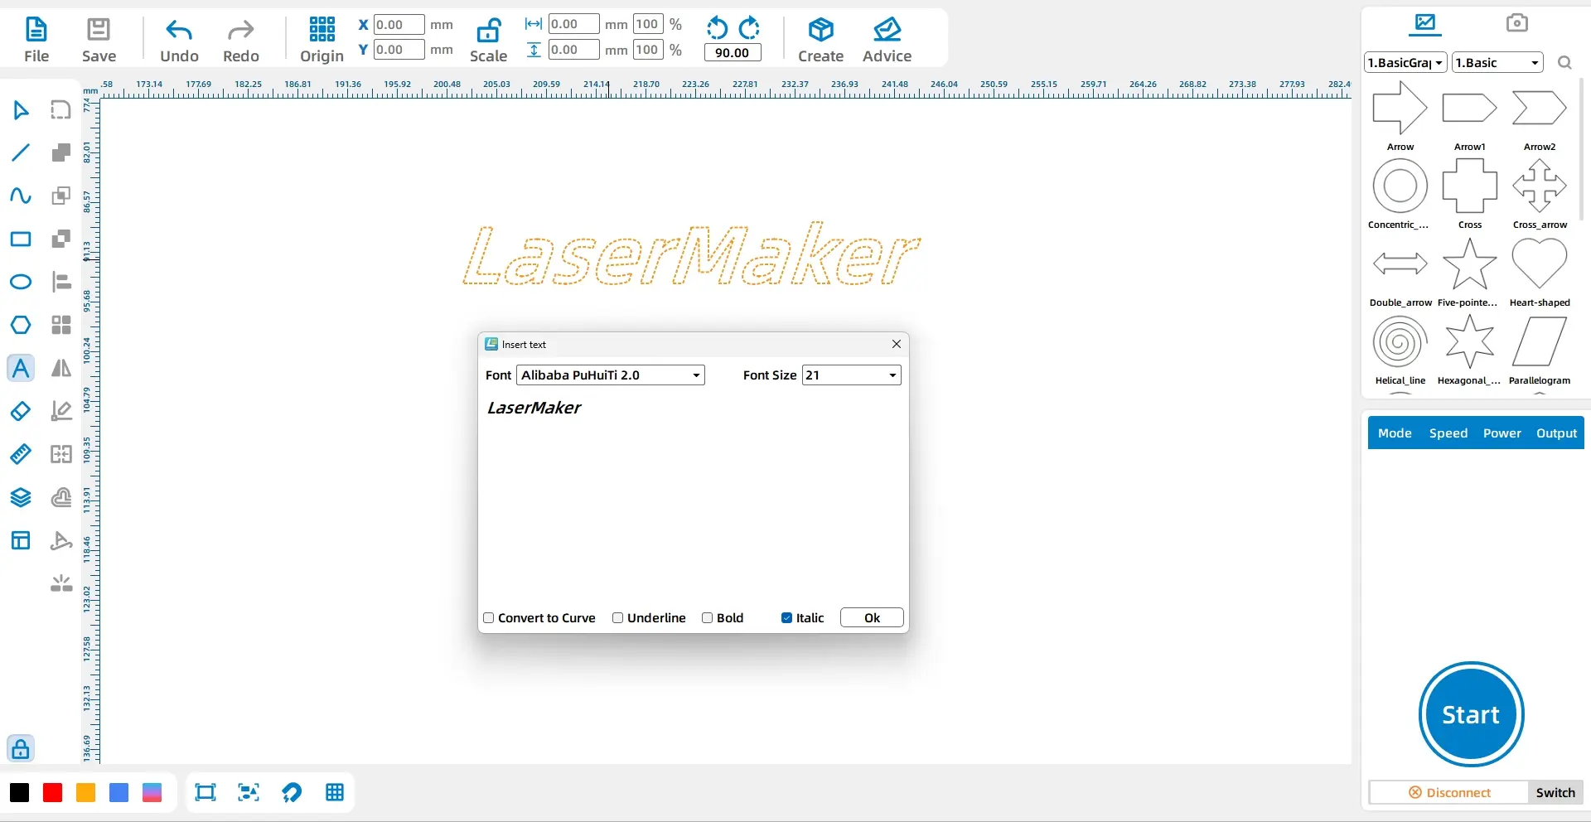The image size is (1591, 822).
Task: Select the arrow selection tool
Action: [x=21, y=109]
